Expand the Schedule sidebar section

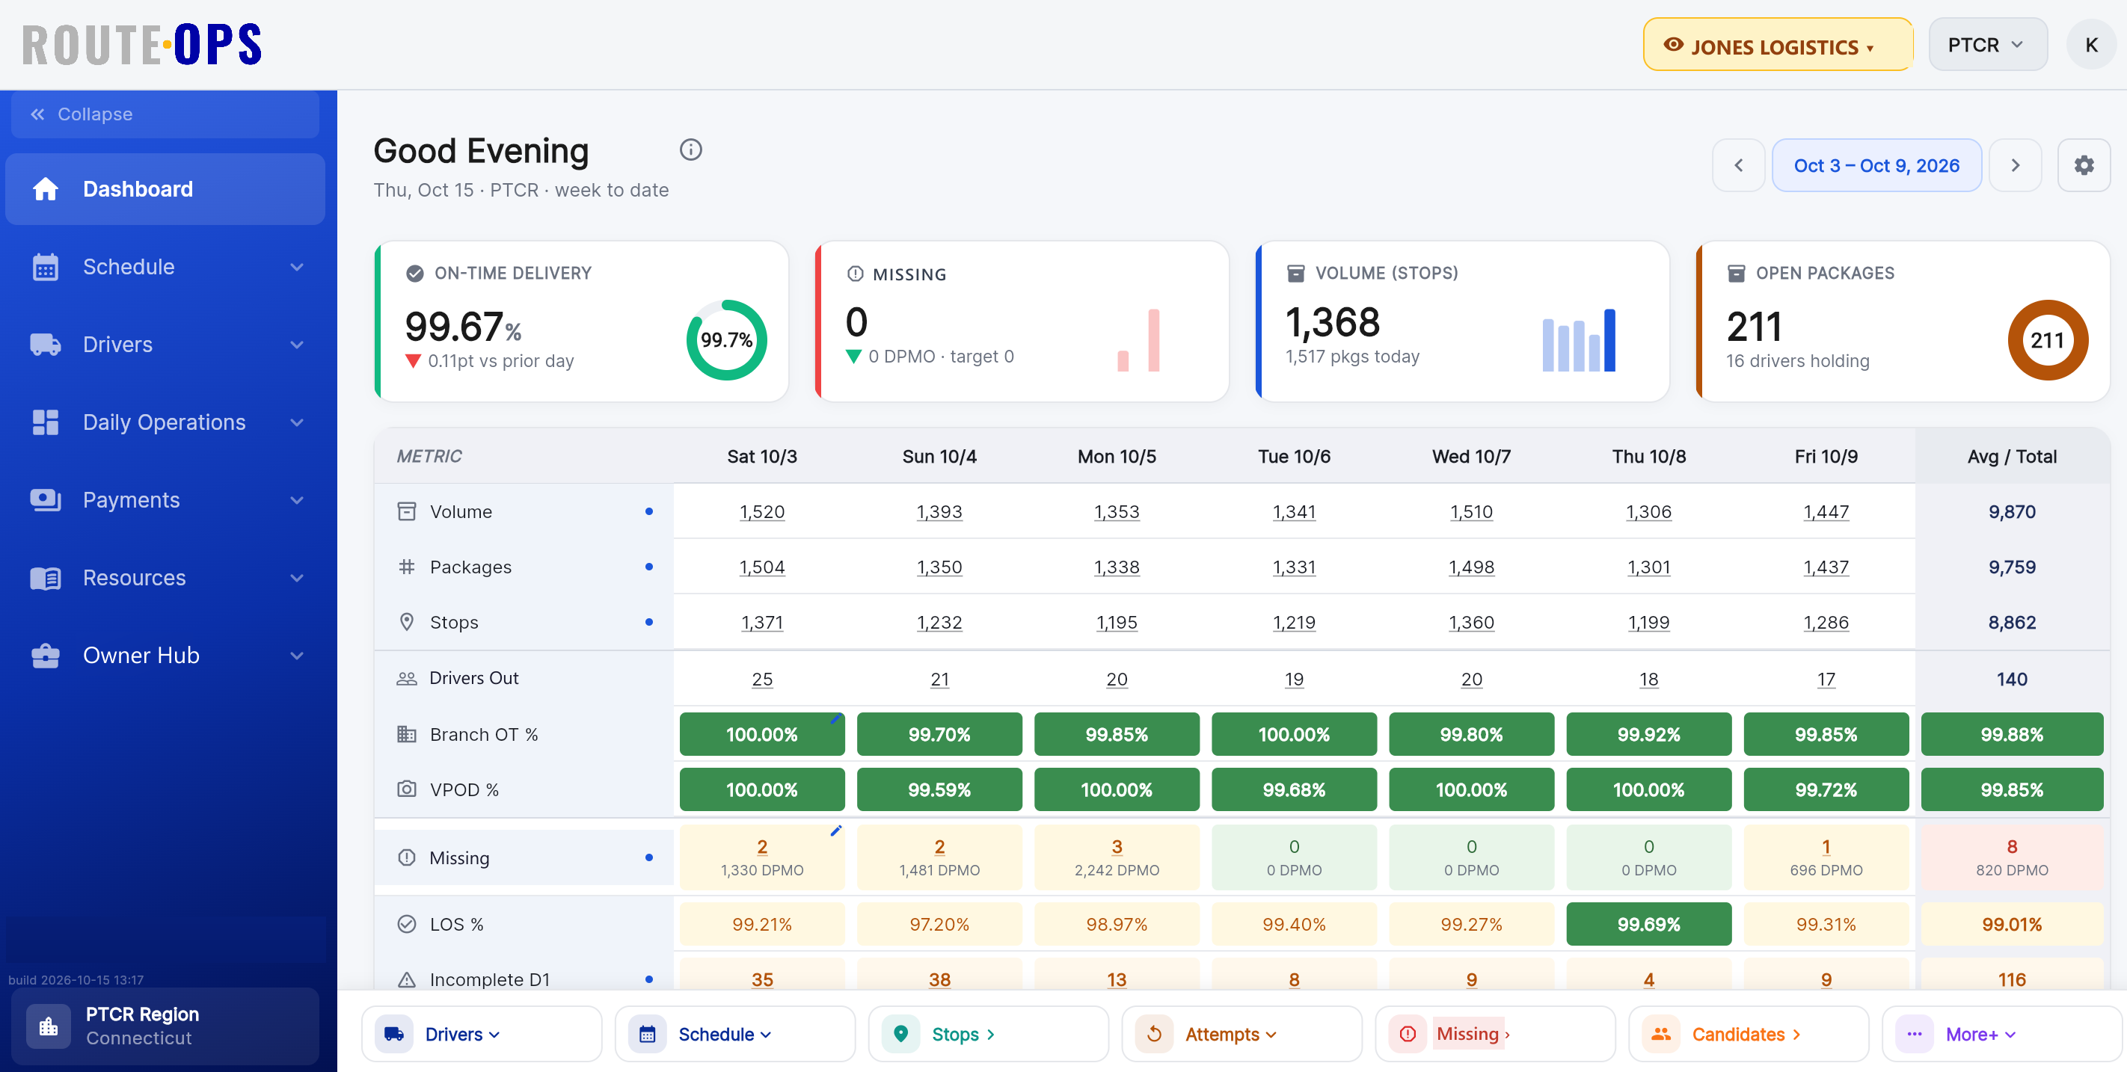165,267
